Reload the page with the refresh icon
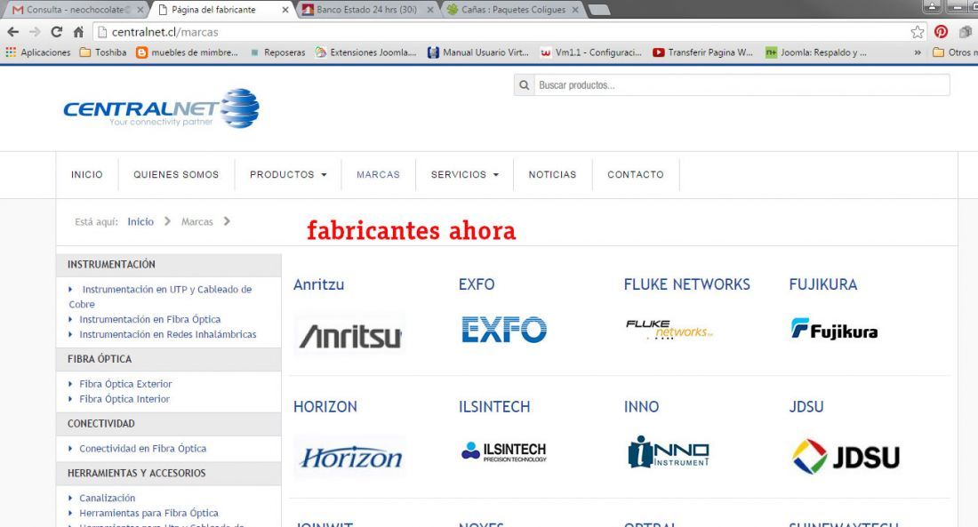The width and height of the screenshot is (978, 527). click(x=56, y=32)
